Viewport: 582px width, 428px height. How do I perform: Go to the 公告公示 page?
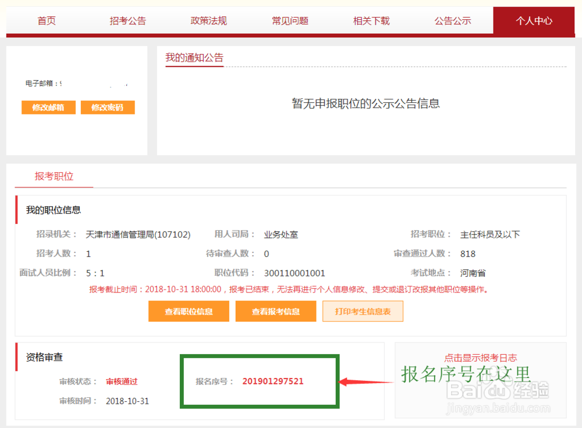click(453, 20)
